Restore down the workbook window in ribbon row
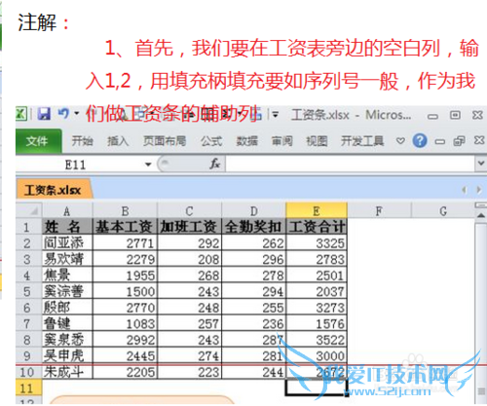 [x=459, y=141]
